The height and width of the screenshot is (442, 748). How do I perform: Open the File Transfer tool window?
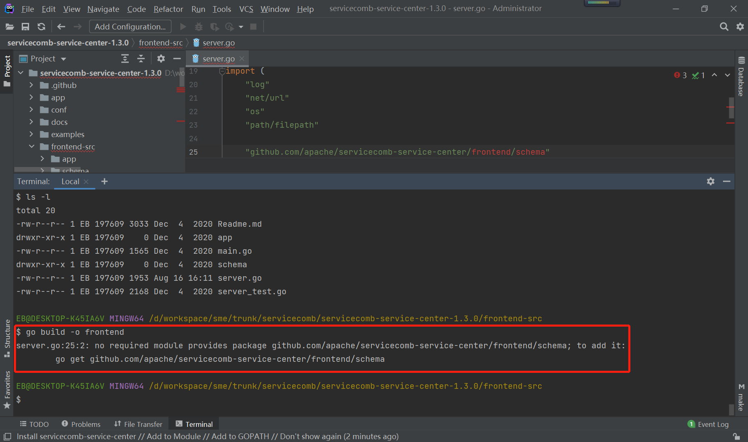point(138,424)
